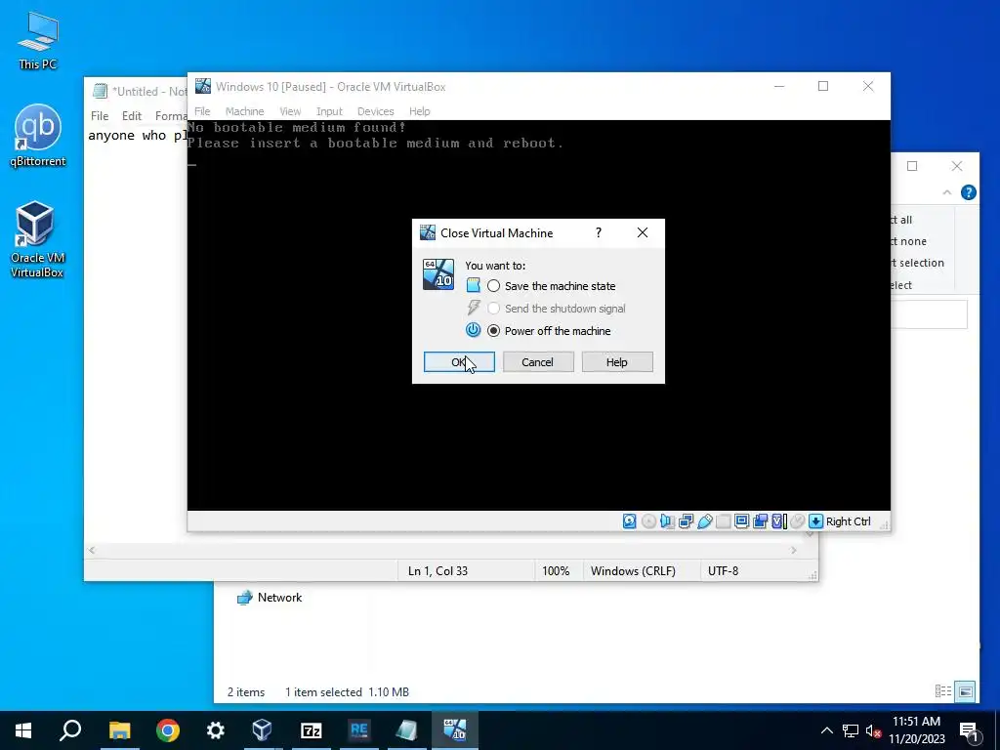This screenshot has height=750, width=1000.
Task: Open Settings from taskbar
Action: (216, 730)
